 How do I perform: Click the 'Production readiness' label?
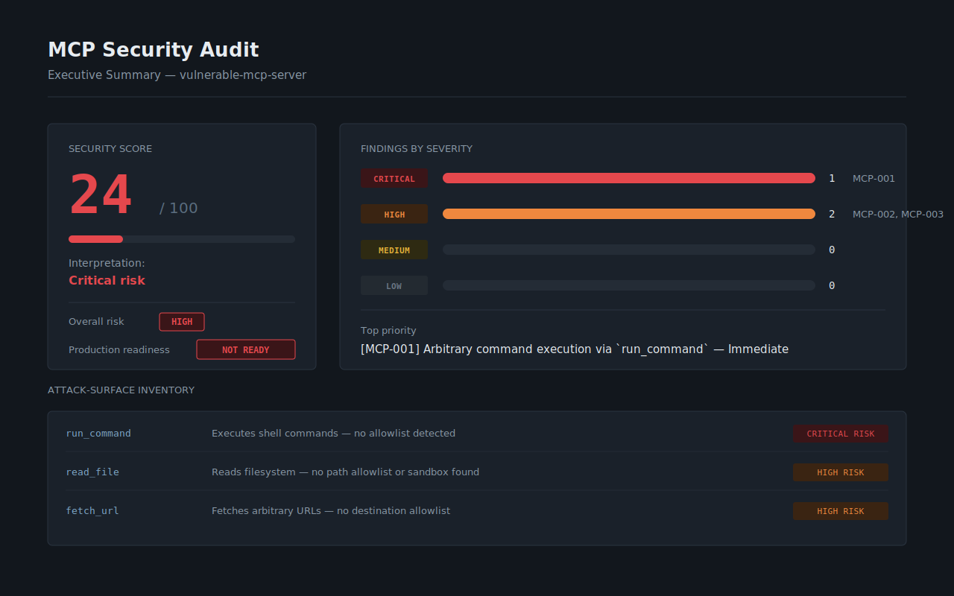pyautogui.click(x=119, y=350)
